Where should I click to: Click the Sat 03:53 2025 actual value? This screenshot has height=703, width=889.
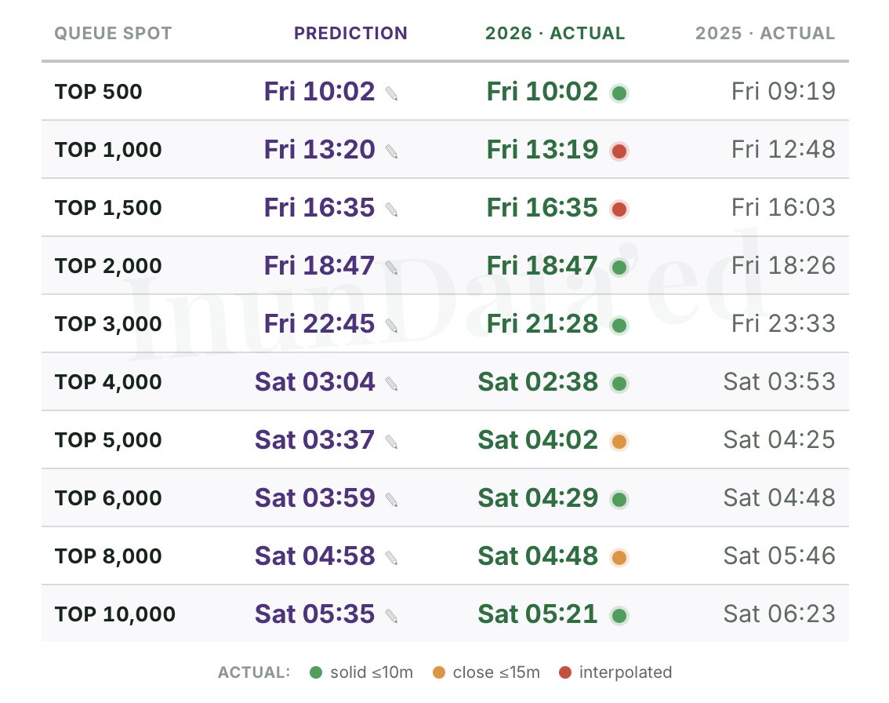pos(779,382)
